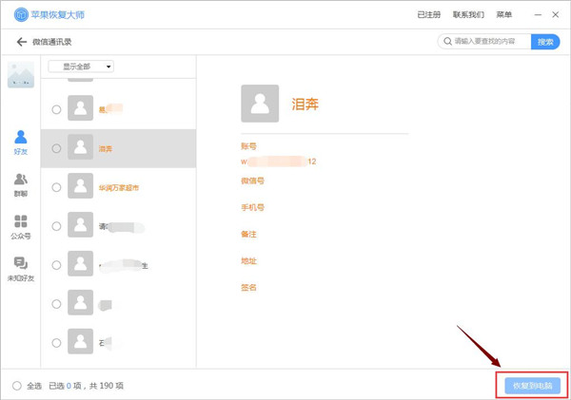Click the avatar of 华润万家超市 contact
Screen dimensions: 571x400
coord(81,186)
